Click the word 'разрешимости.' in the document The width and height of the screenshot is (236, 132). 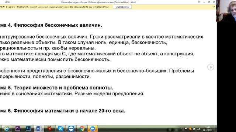[x=73, y=77]
